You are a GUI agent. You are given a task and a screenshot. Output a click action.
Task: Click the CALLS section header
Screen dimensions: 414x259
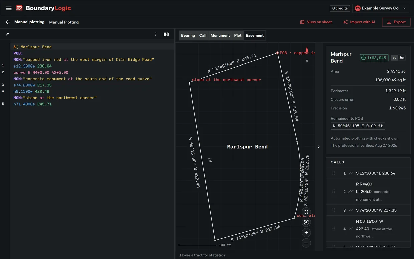337,162
